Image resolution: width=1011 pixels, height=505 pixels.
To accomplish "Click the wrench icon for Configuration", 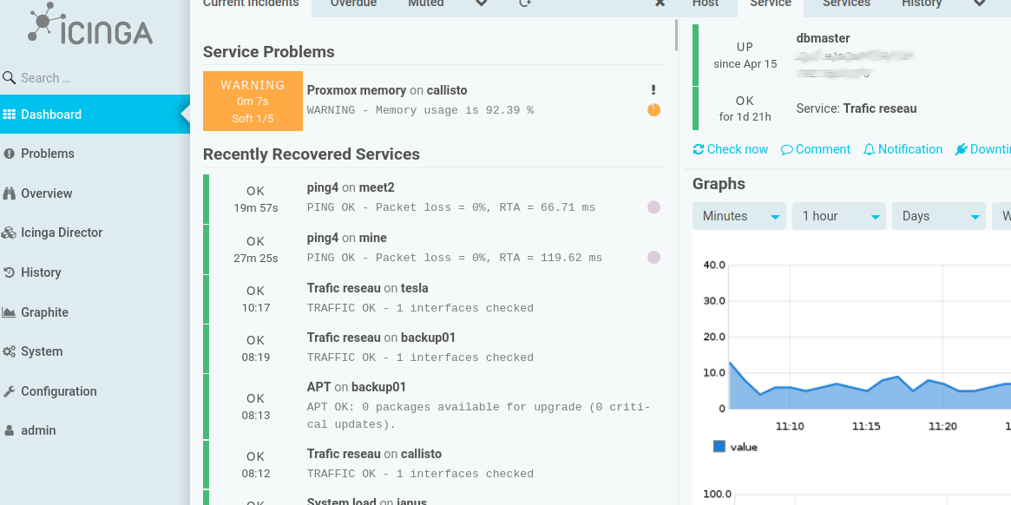I will click(9, 391).
